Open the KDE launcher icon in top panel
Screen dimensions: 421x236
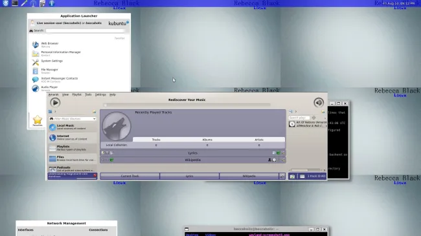click(x=5, y=3)
